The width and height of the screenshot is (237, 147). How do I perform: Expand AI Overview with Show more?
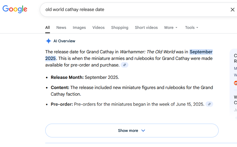pyautogui.click(x=132, y=131)
